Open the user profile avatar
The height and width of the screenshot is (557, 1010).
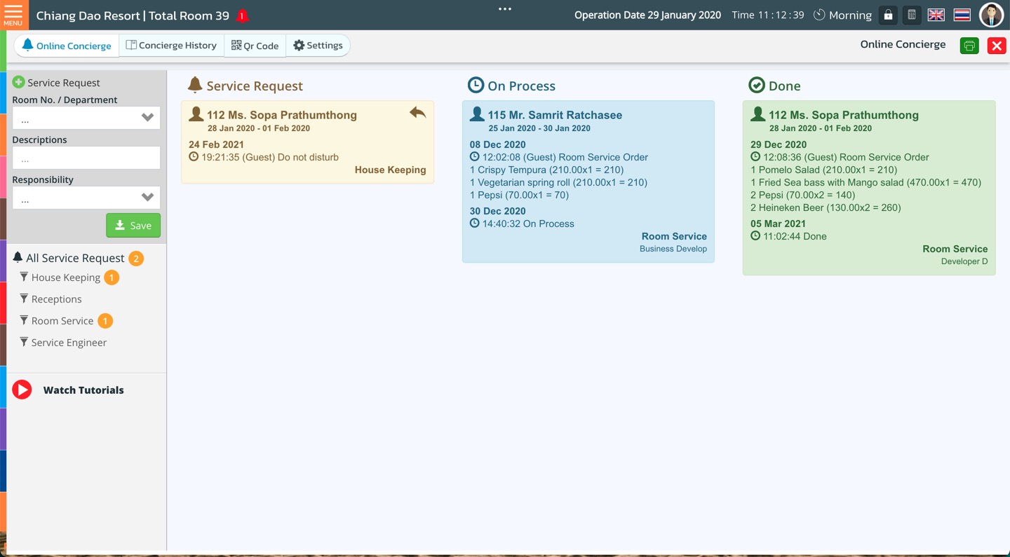(x=991, y=15)
